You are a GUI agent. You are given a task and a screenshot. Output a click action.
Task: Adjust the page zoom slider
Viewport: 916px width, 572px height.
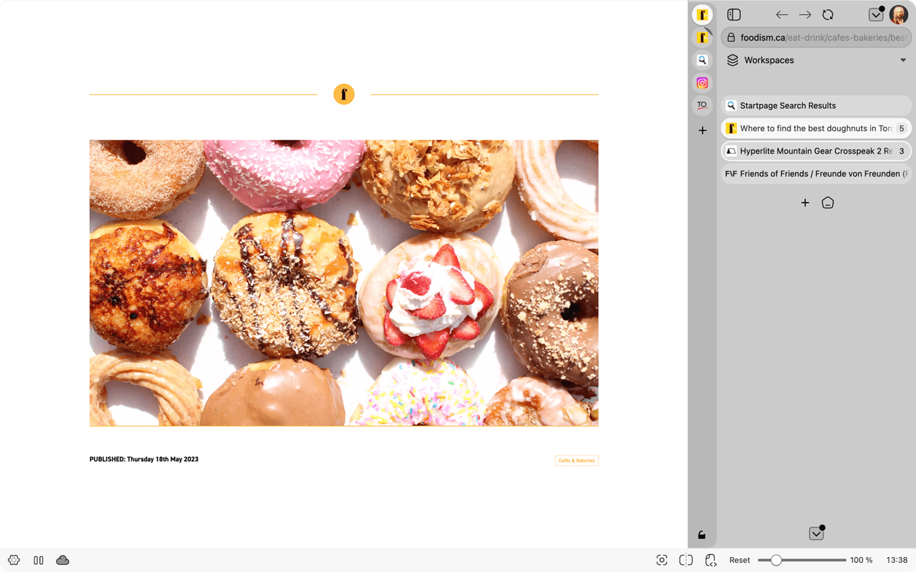coord(776,560)
